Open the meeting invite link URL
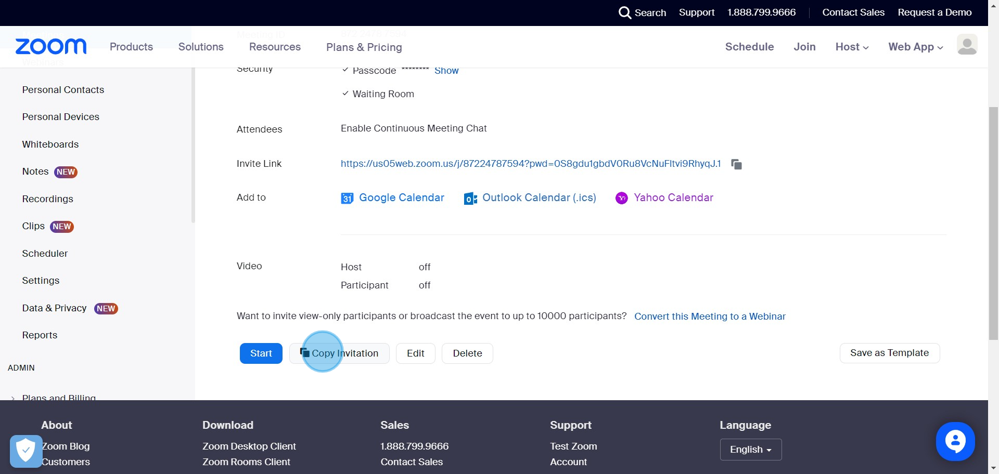 [x=531, y=164]
